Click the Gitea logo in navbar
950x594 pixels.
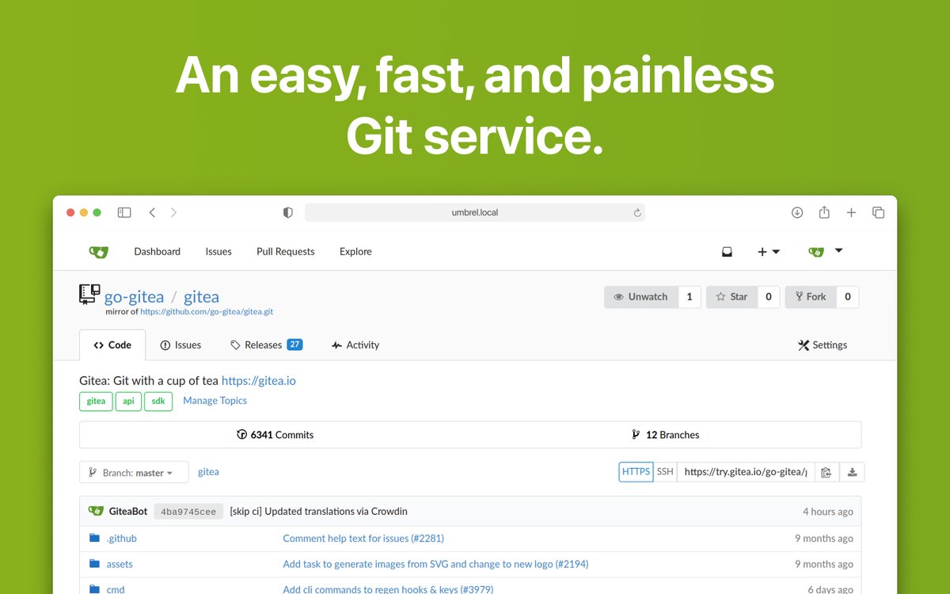pyautogui.click(x=98, y=252)
